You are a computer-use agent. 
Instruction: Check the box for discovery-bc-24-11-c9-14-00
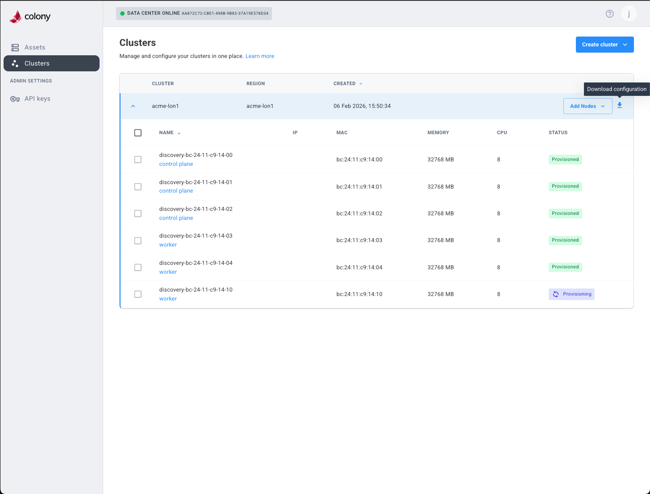tap(137, 159)
